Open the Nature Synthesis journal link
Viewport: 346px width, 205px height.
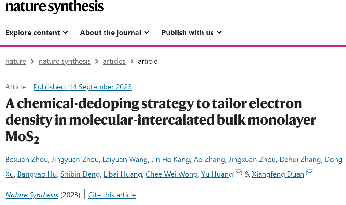click(x=32, y=195)
